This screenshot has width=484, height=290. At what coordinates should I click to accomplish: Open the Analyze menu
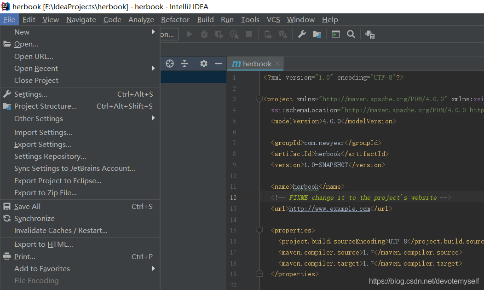click(141, 19)
